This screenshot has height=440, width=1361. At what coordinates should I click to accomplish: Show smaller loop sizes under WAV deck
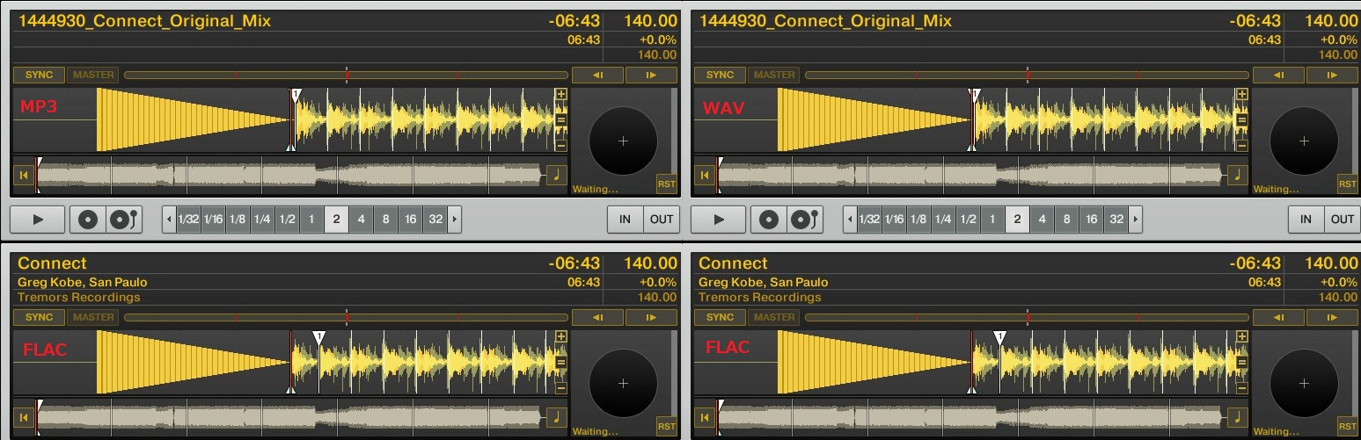850,219
